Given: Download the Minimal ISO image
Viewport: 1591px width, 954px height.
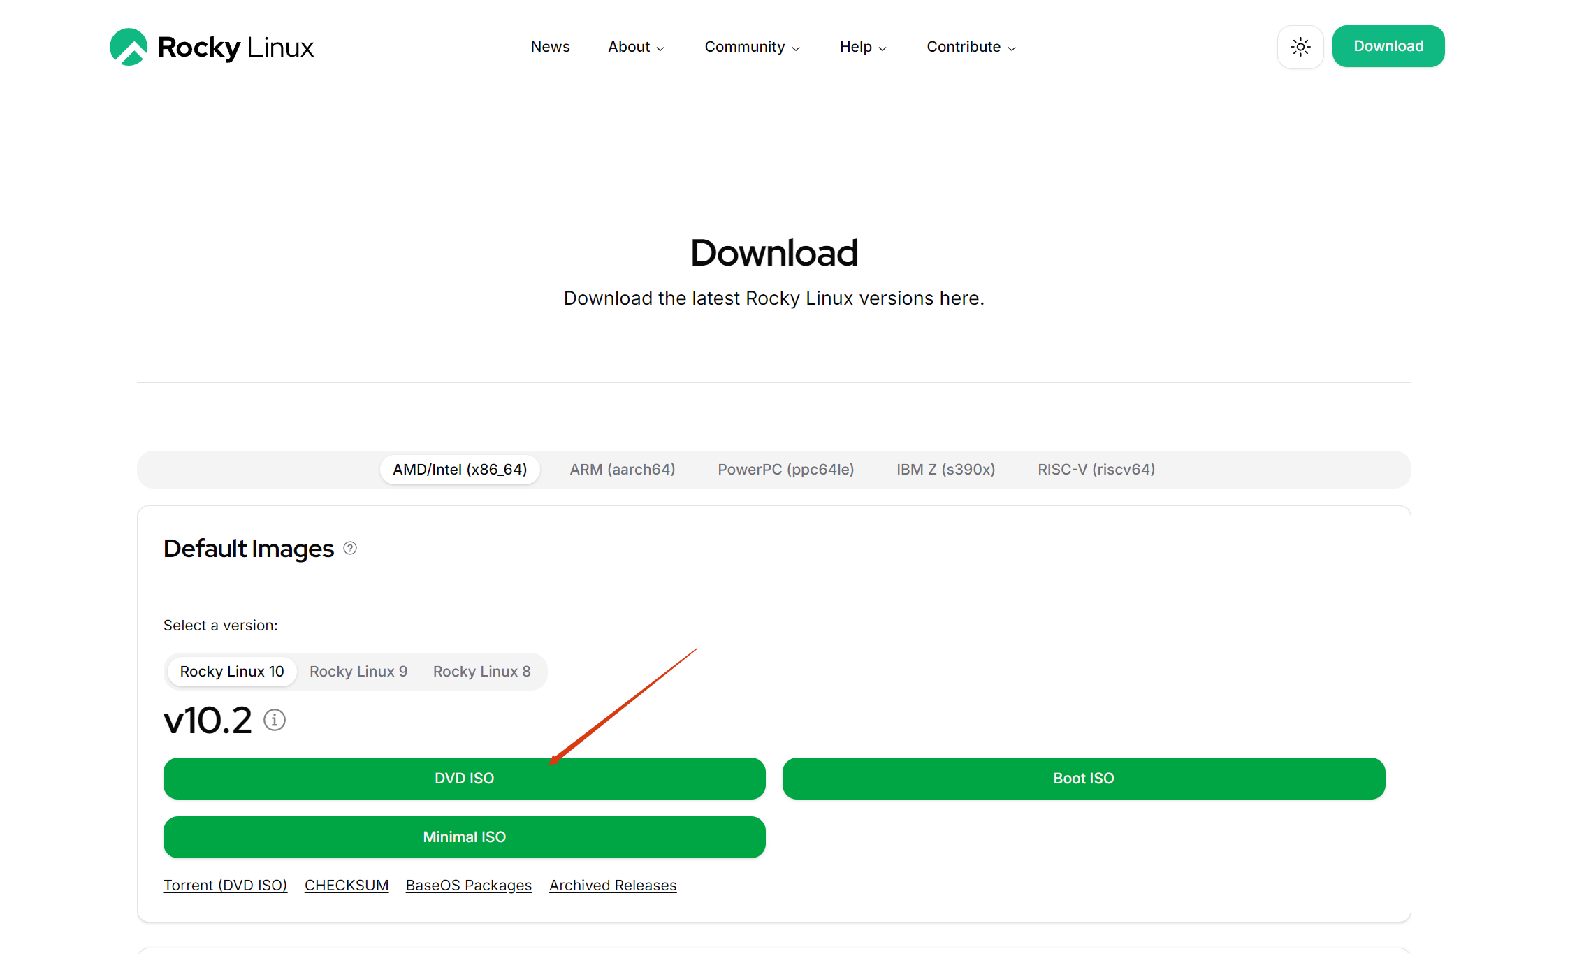Looking at the screenshot, I should pyautogui.click(x=465, y=837).
